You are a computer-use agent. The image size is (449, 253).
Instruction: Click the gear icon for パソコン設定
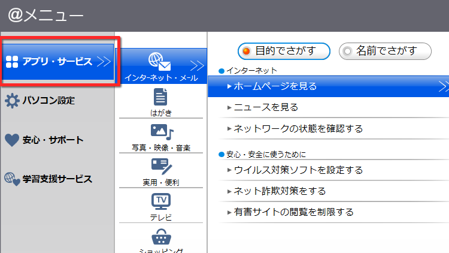click(12, 101)
